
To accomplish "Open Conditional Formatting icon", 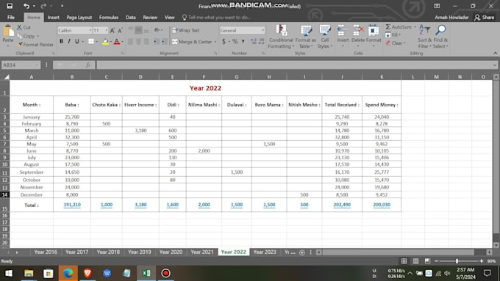I will (281, 30).
